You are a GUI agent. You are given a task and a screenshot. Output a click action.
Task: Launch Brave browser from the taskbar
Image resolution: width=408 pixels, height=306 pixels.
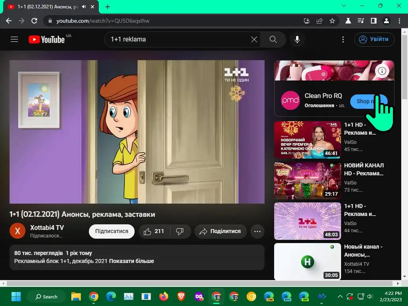pos(181,296)
